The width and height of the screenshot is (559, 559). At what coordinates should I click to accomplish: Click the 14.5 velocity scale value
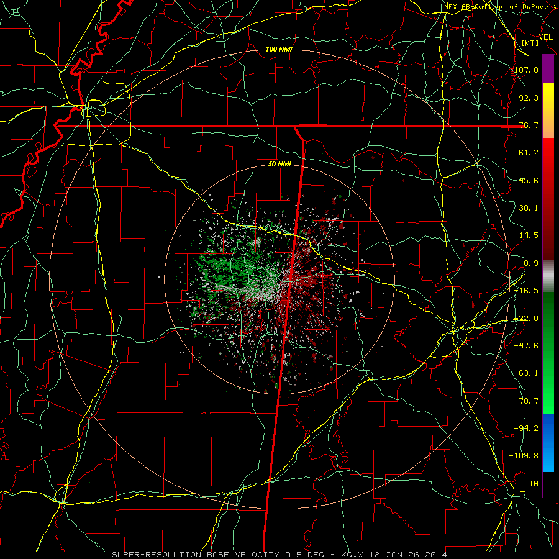pos(529,235)
